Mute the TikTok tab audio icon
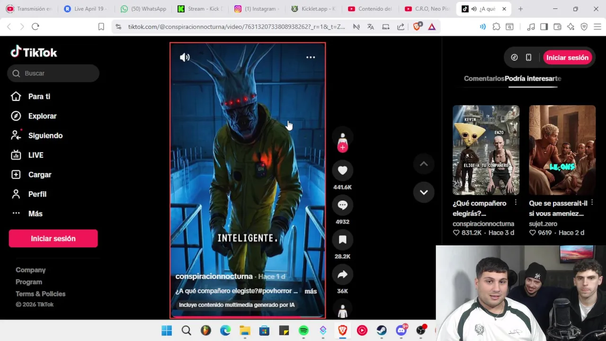 coord(474,9)
